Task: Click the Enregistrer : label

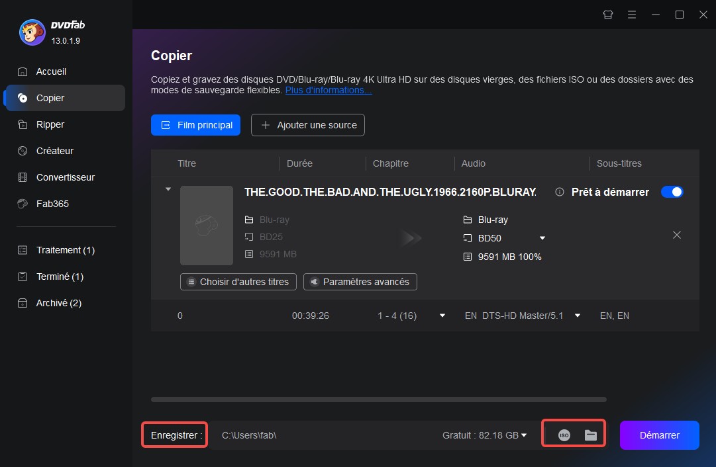Action: click(x=177, y=435)
